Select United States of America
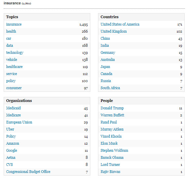Image resolution: width=189 pixels, height=179 pixels. click(120, 24)
